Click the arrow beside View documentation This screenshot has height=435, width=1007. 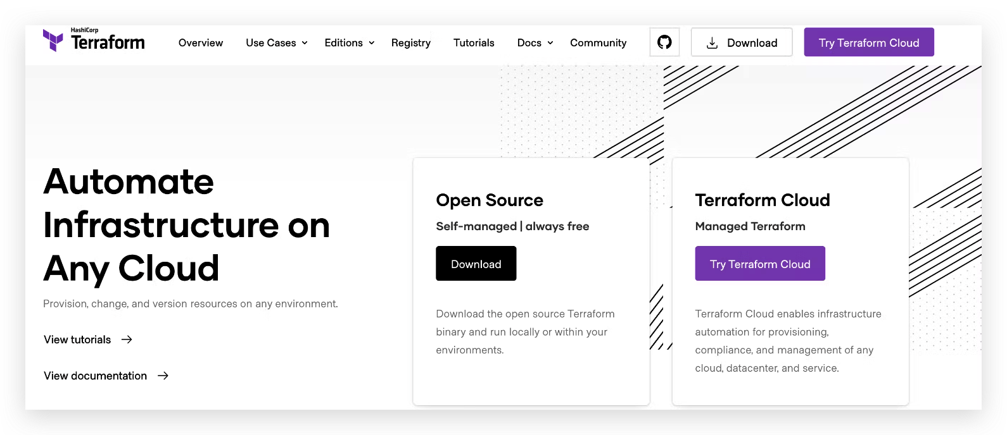(163, 376)
